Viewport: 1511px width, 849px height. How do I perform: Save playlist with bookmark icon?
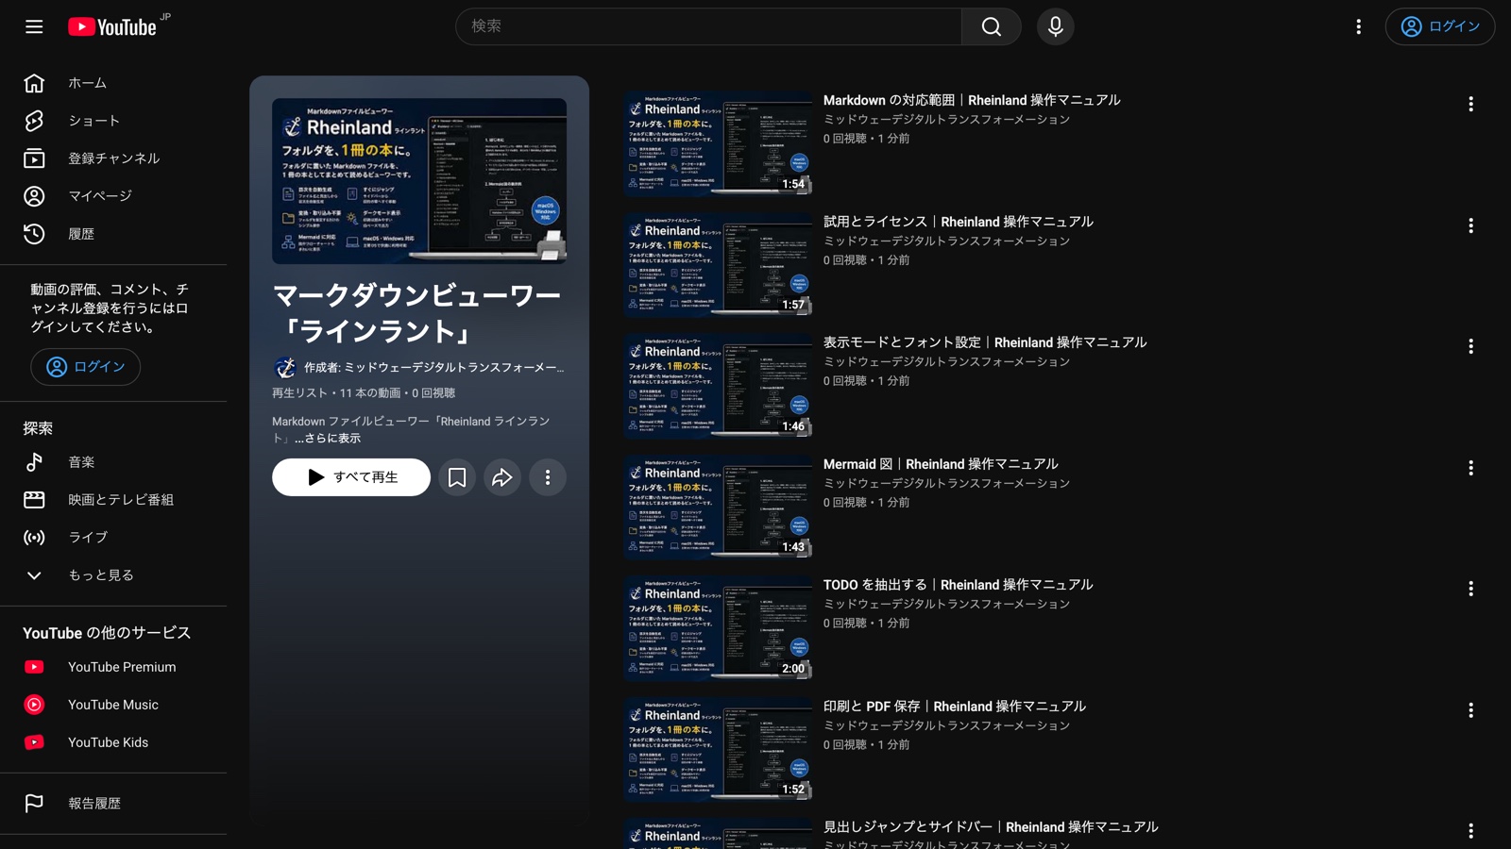tap(457, 477)
